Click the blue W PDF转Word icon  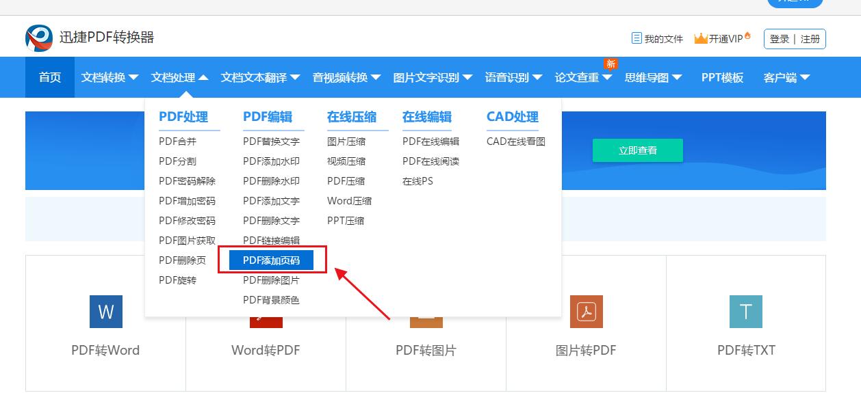(x=106, y=312)
